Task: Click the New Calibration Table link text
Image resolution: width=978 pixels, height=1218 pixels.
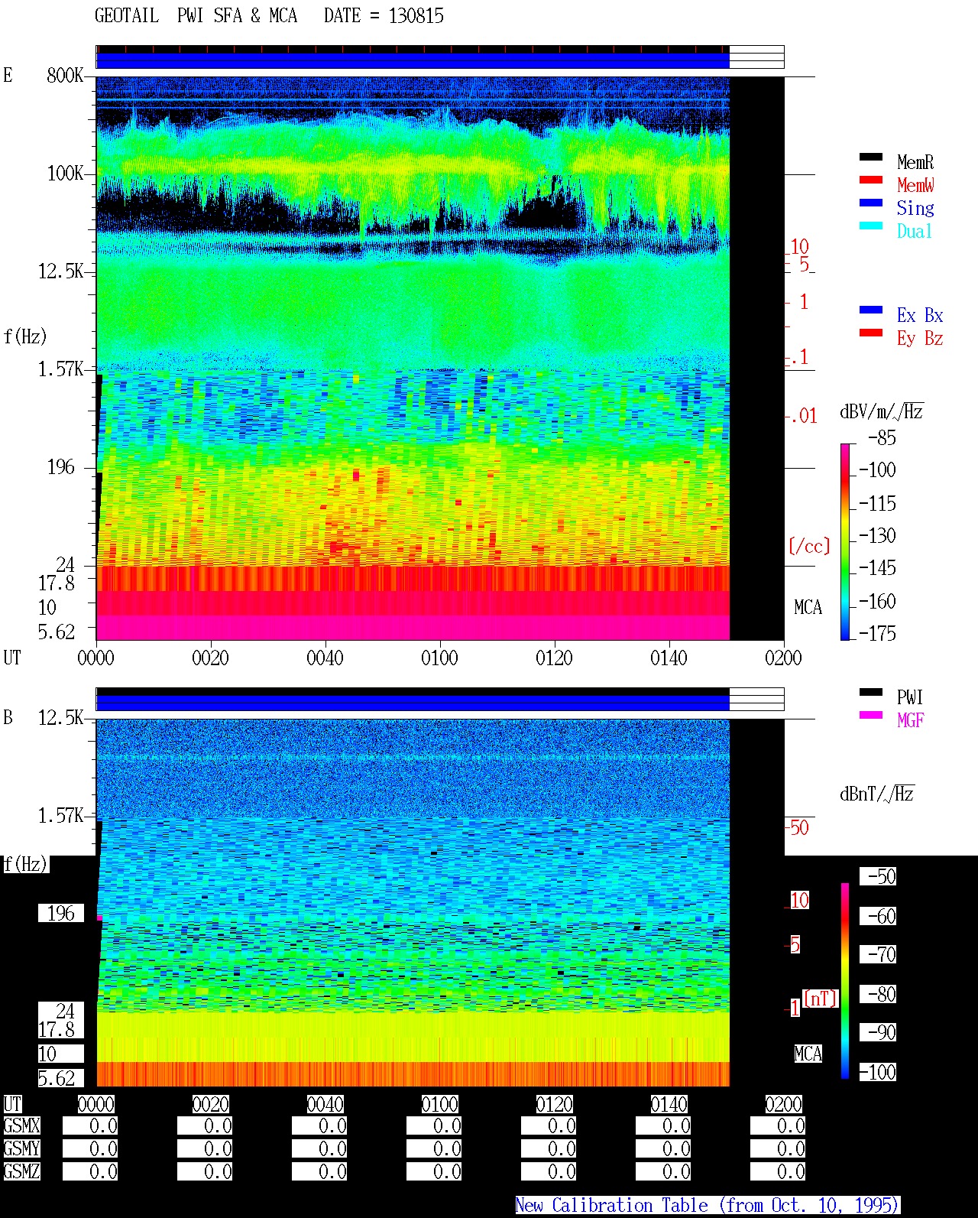Action: [708, 1205]
